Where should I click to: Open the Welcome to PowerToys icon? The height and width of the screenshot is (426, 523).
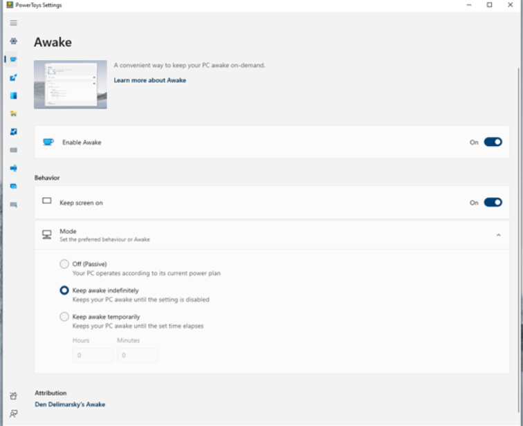click(x=13, y=396)
